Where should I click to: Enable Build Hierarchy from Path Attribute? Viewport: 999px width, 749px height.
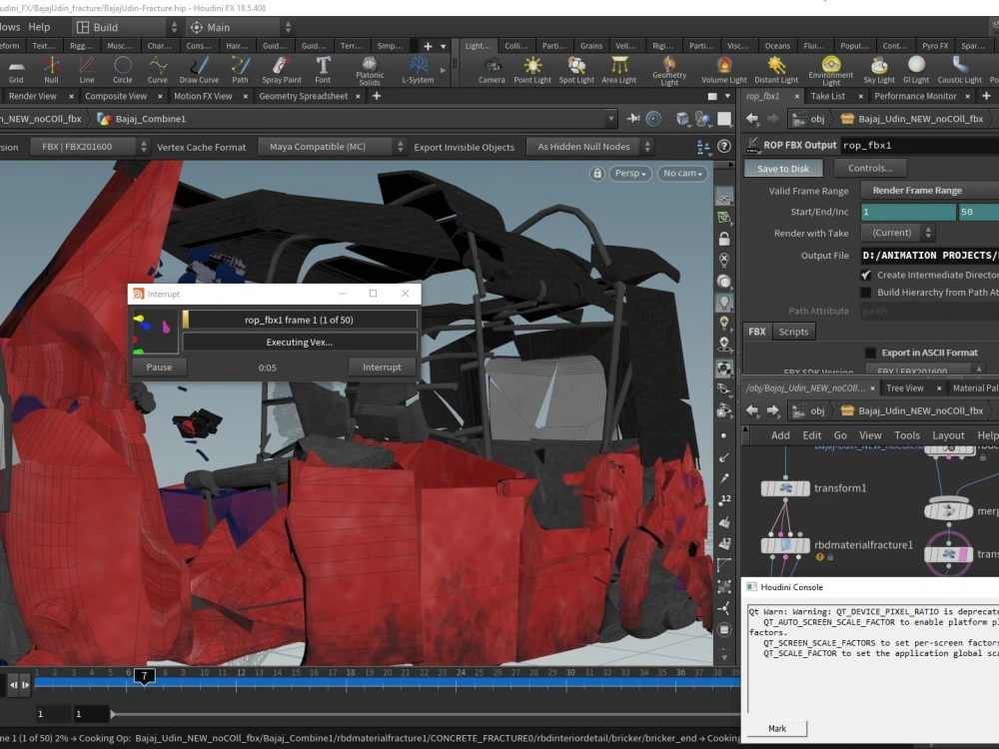click(866, 293)
